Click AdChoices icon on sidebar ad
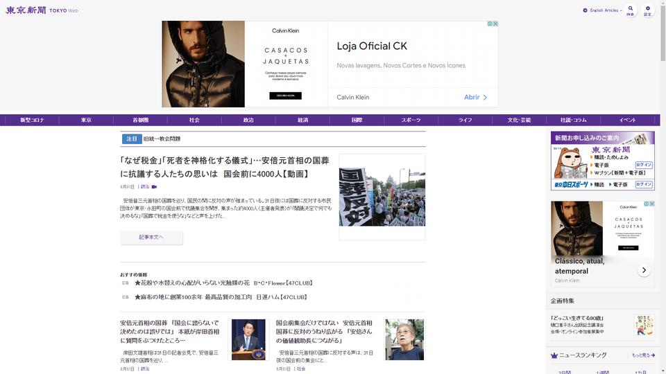This screenshot has height=374, width=666. coord(646,204)
